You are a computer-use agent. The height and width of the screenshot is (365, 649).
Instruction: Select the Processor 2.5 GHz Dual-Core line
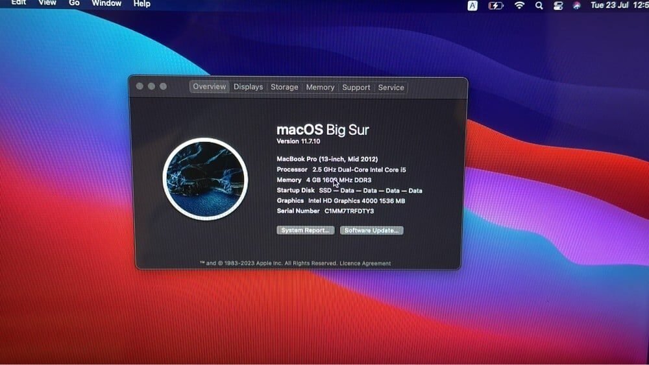[341, 169]
